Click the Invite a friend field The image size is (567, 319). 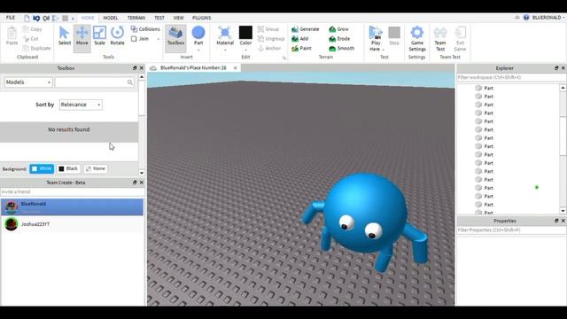pyautogui.click(x=72, y=191)
